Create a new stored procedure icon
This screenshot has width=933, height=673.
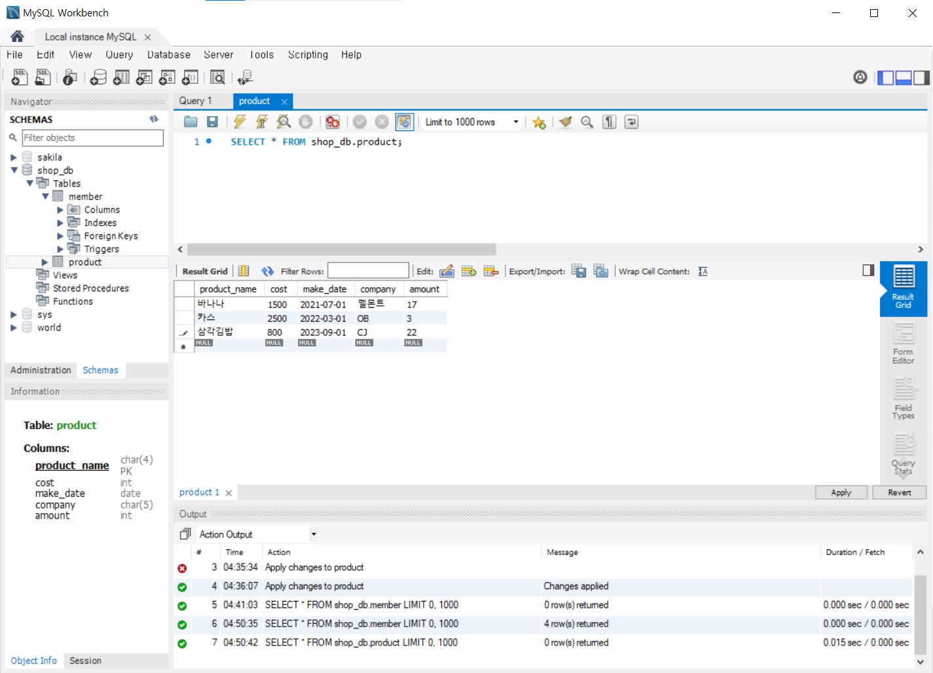click(167, 77)
